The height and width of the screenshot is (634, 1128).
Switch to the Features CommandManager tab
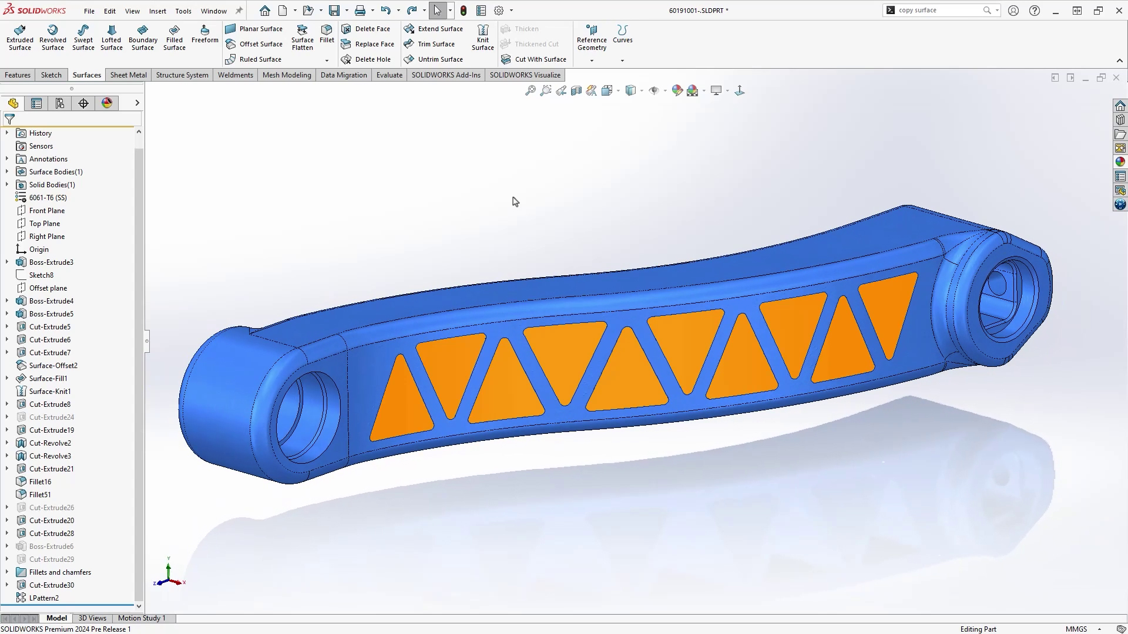(17, 75)
